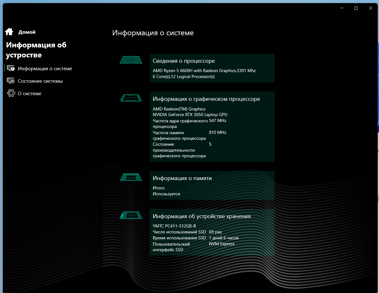Click the Home house icon
The width and height of the screenshot is (379, 293).
pyautogui.click(x=9, y=32)
